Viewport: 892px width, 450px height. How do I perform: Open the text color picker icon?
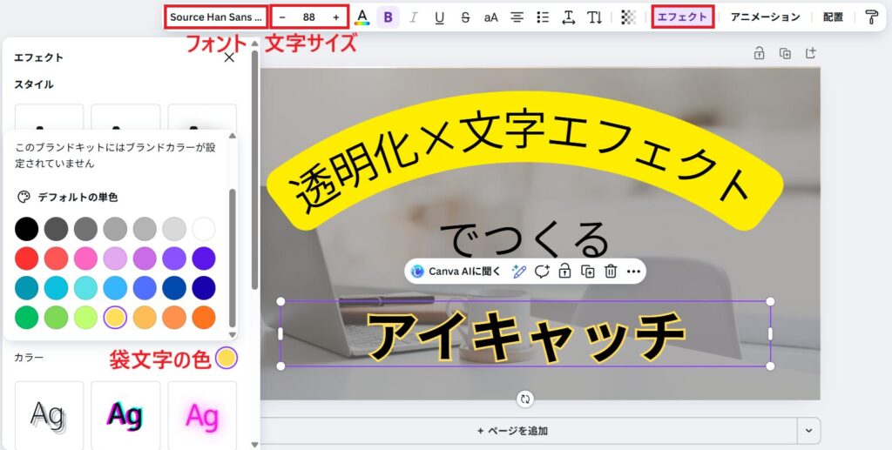[x=362, y=17]
